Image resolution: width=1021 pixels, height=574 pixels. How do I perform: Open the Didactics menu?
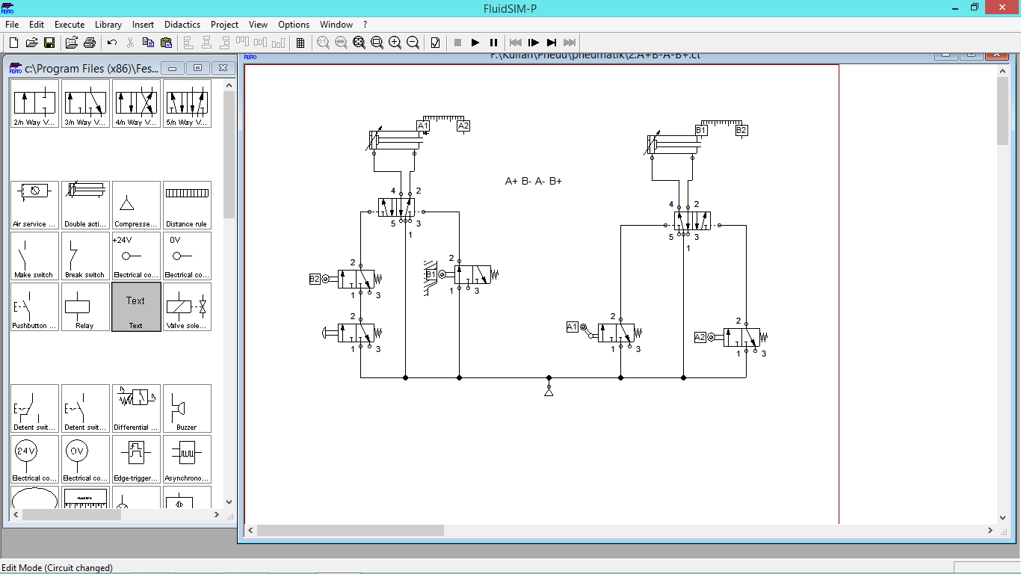tap(182, 24)
